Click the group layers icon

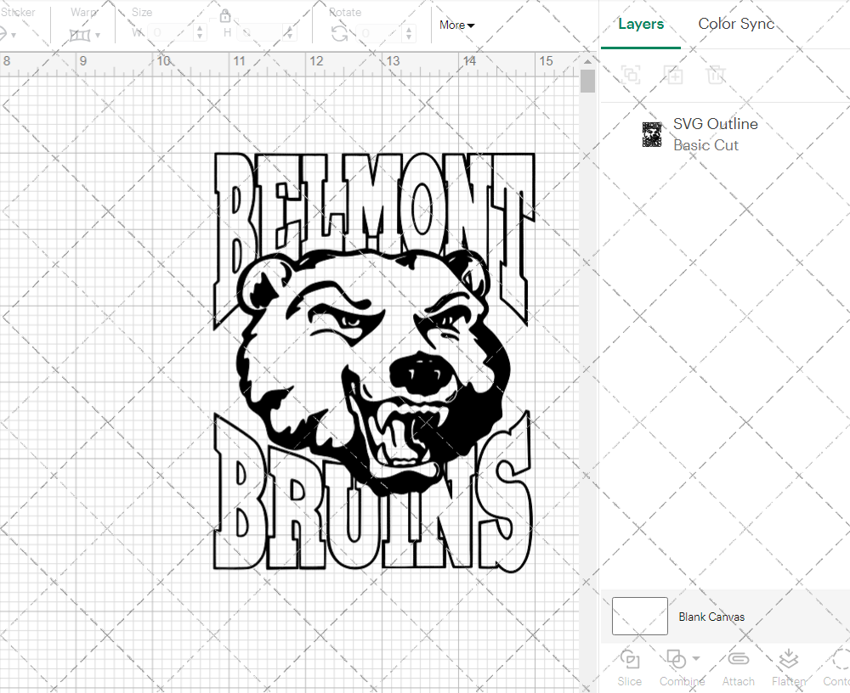[631, 75]
